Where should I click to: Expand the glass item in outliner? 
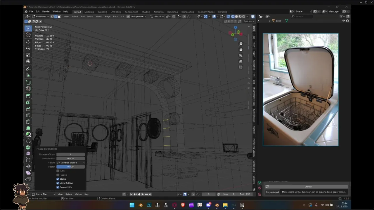(270, 21)
